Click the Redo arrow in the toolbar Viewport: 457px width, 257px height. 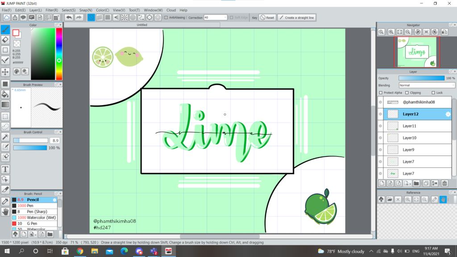point(79,17)
